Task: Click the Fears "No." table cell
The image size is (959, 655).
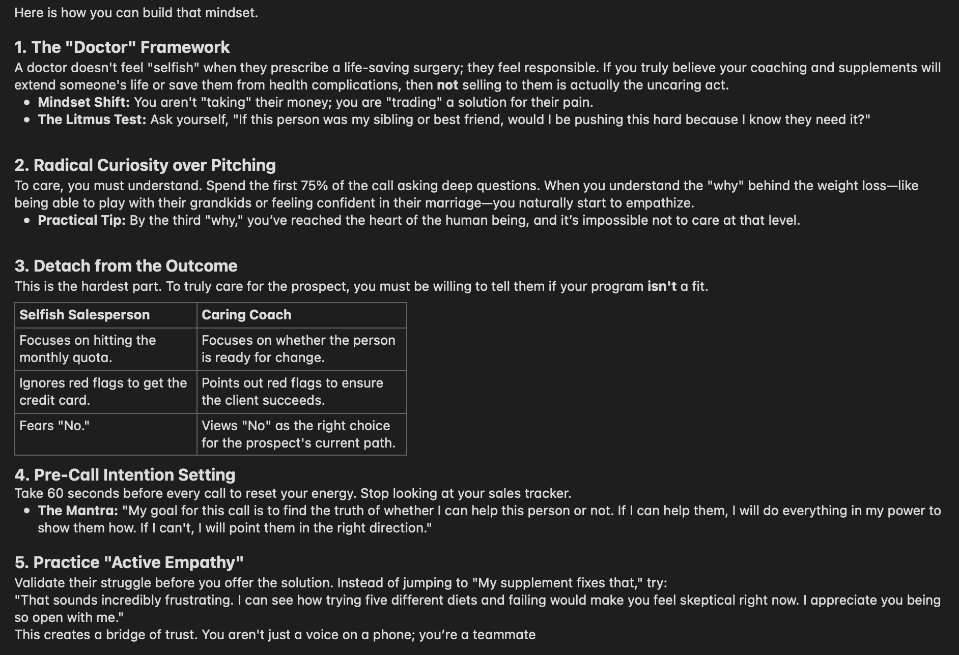Action: [54, 426]
